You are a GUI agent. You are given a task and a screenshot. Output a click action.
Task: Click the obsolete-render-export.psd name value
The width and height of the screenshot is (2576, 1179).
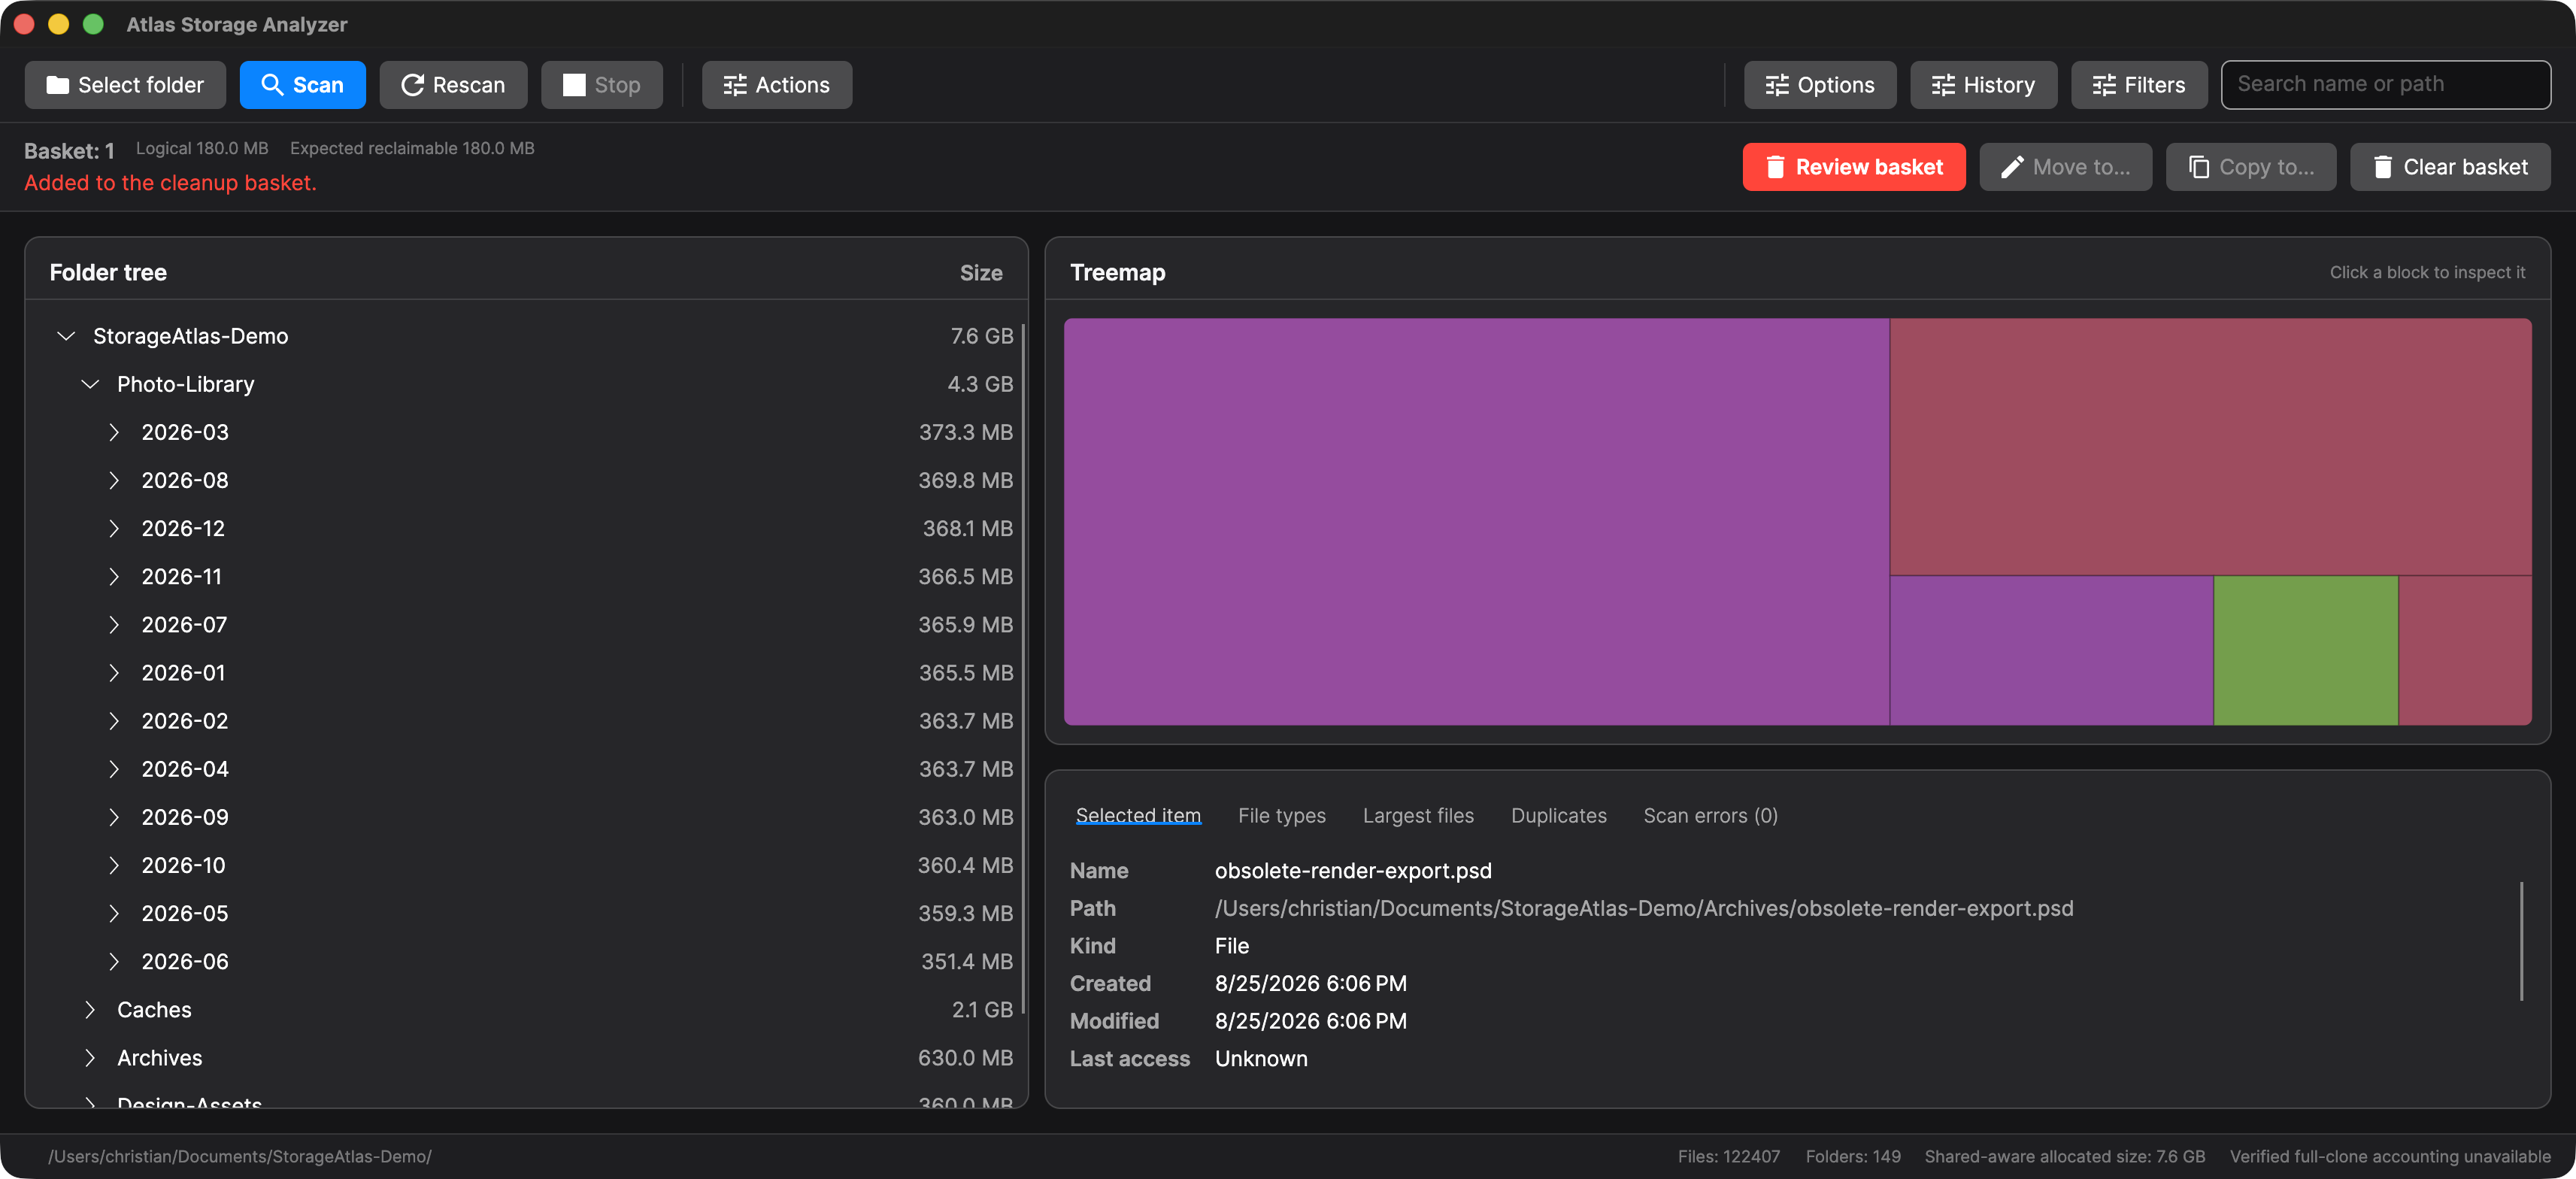click(1352, 871)
